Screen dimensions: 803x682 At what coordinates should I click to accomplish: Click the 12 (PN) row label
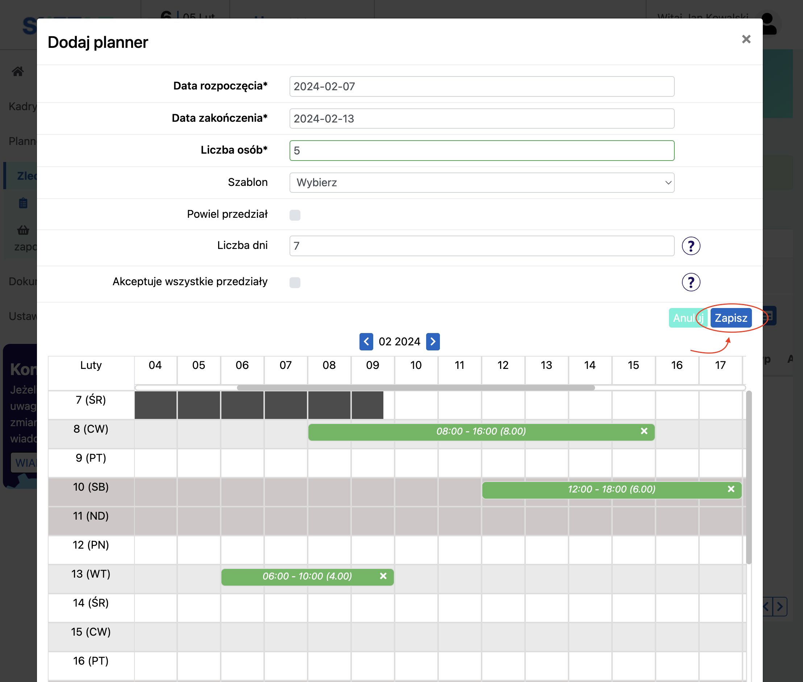click(x=91, y=545)
